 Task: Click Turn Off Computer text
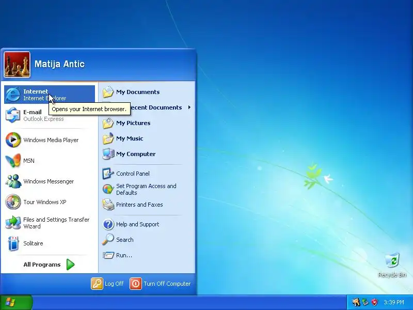coord(167,284)
